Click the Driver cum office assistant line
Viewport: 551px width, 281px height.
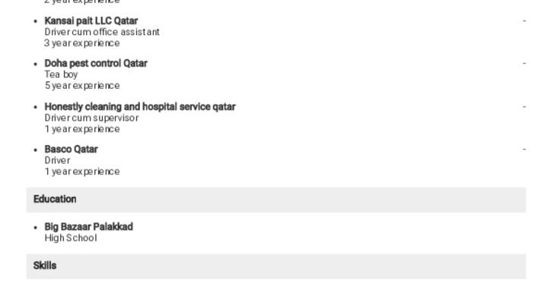click(102, 32)
